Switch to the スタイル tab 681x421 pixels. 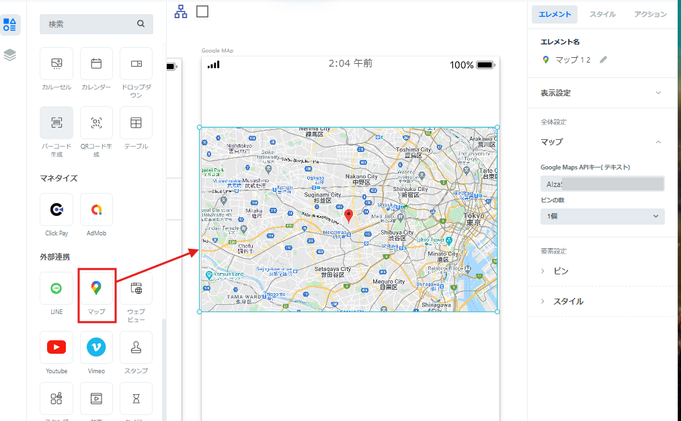(x=602, y=14)
